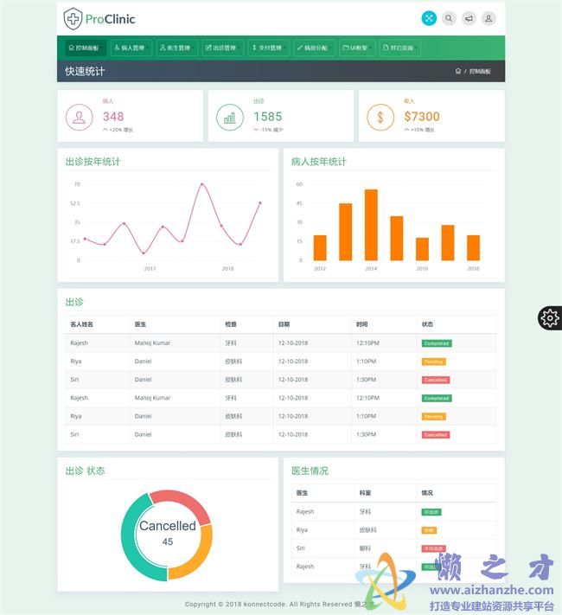
Task: Click the tallest orange bar in patient chart
Action: click(371, 225)
